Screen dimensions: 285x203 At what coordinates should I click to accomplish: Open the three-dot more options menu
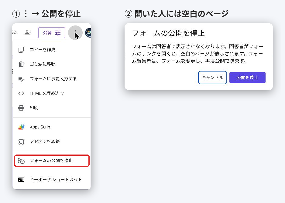[x=75, y=33]
